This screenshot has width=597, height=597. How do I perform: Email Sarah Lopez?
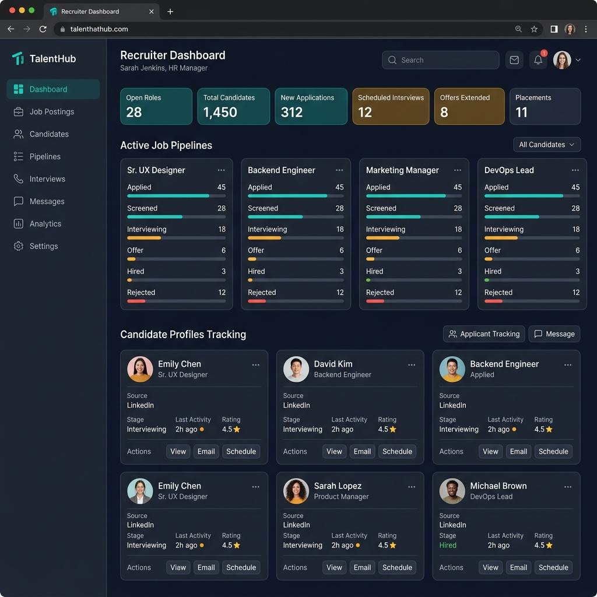[x=362, y=567]
